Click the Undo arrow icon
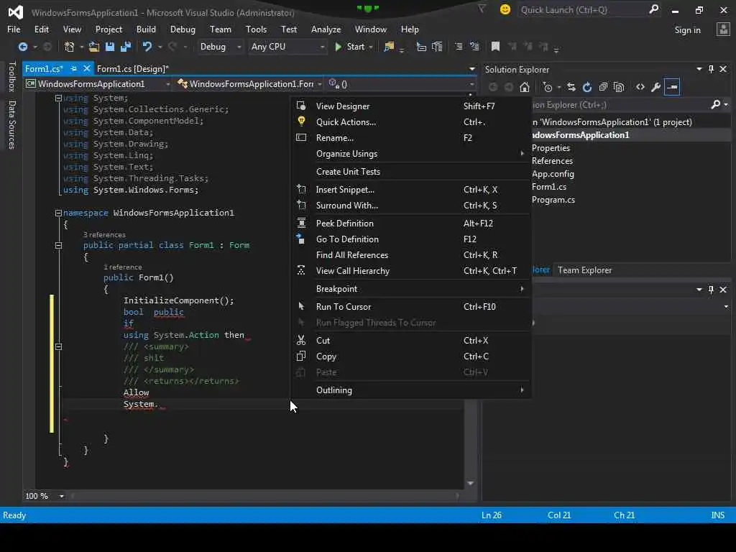736x552 pixels. [147, 47]
